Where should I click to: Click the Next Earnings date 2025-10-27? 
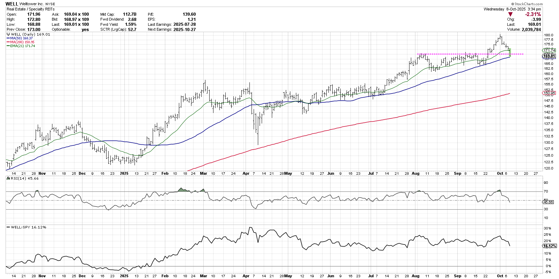(x=184, y=29)
